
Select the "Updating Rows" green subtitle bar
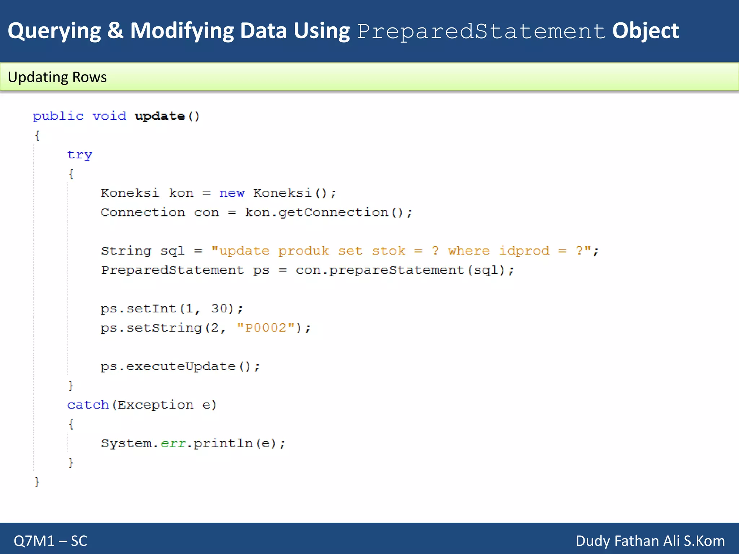click(369, 77)
